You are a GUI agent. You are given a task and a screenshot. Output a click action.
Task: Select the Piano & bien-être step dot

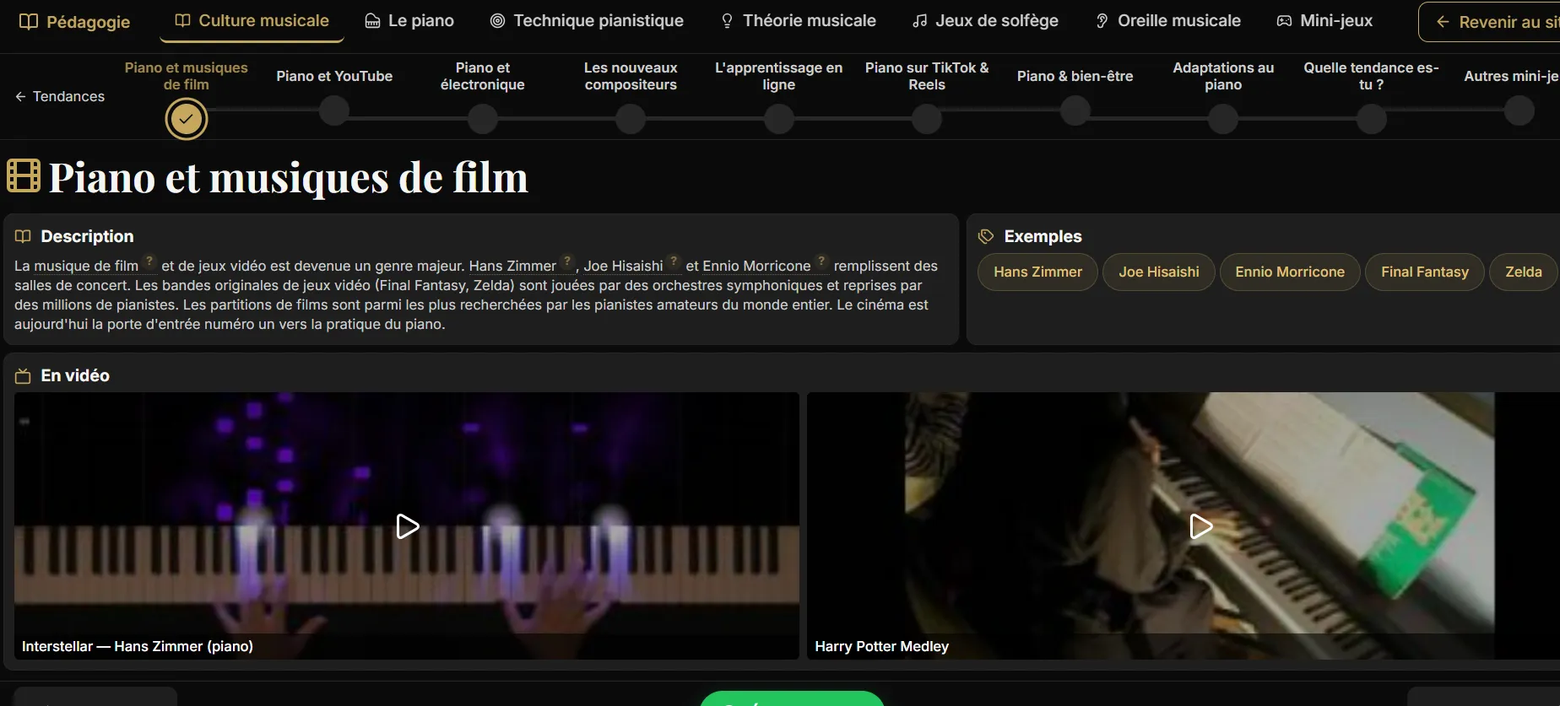1075,110
